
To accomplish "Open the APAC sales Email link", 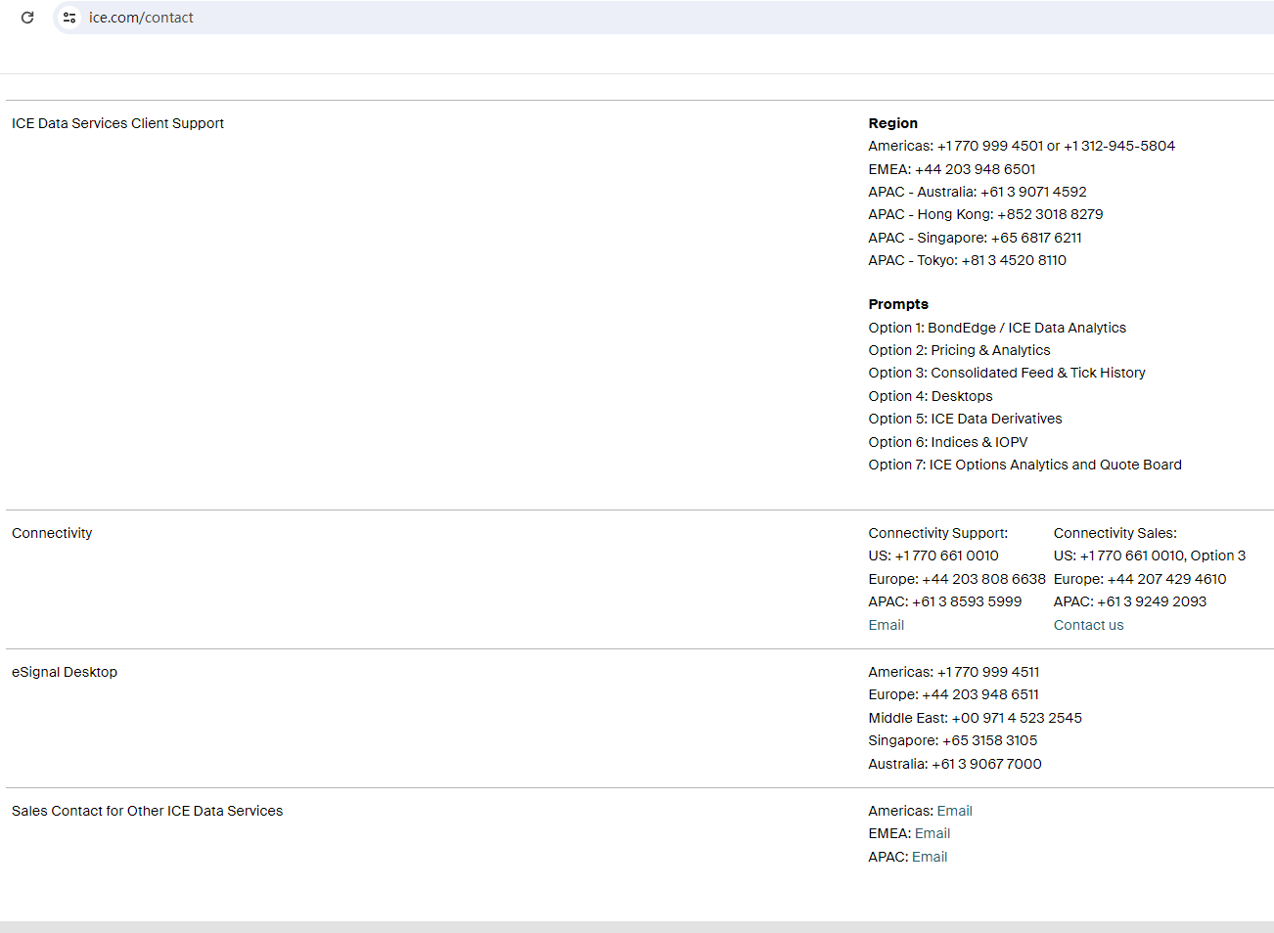I will [x=930, y=857].
